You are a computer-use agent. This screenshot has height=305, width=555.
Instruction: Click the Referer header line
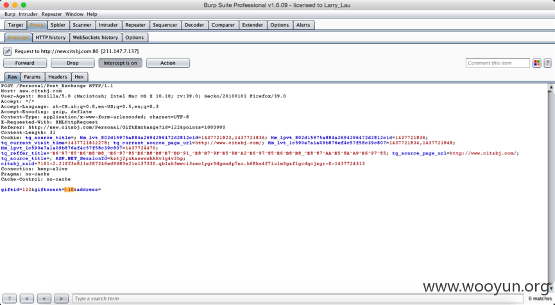[113, 128]
